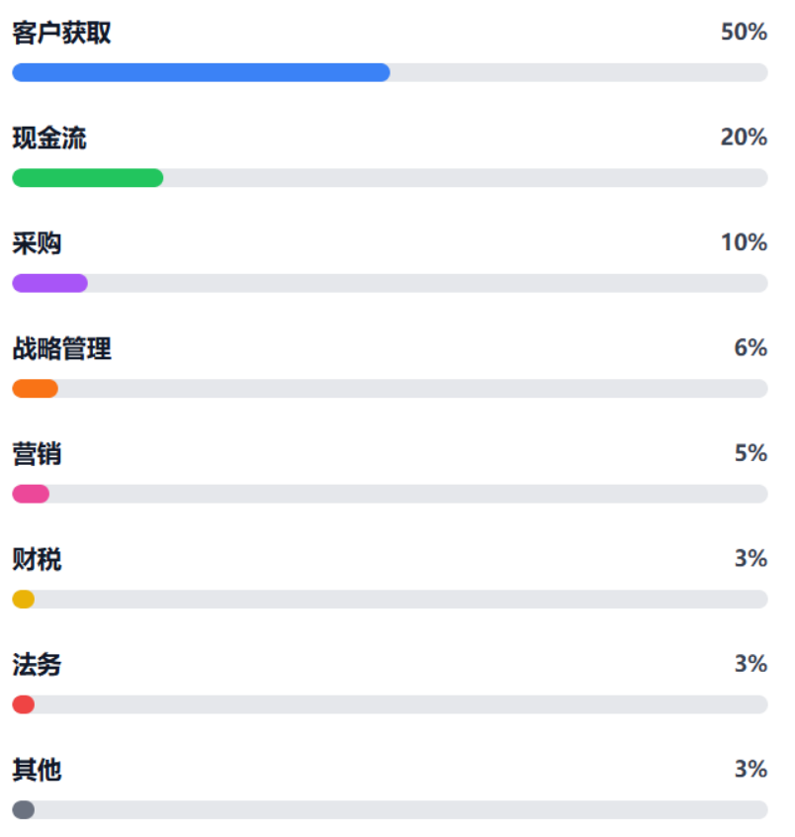Click the gray 其他 progress bar fill
Screen dimensions: 795x837
[24, 810]
